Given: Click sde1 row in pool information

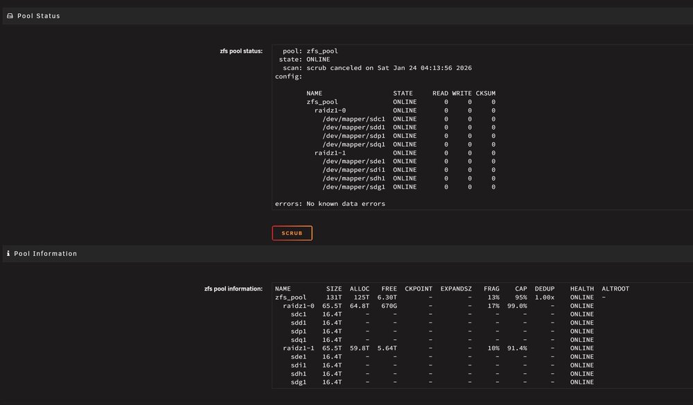Looking at the screenshot, I should pyautogui.click(x=442, y=357).
